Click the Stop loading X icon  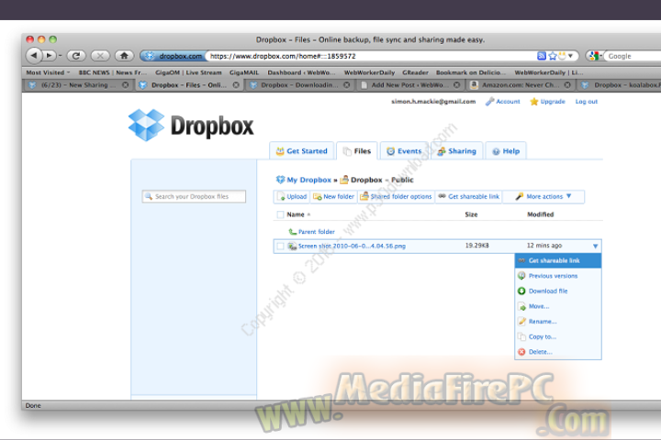(100, 56)
